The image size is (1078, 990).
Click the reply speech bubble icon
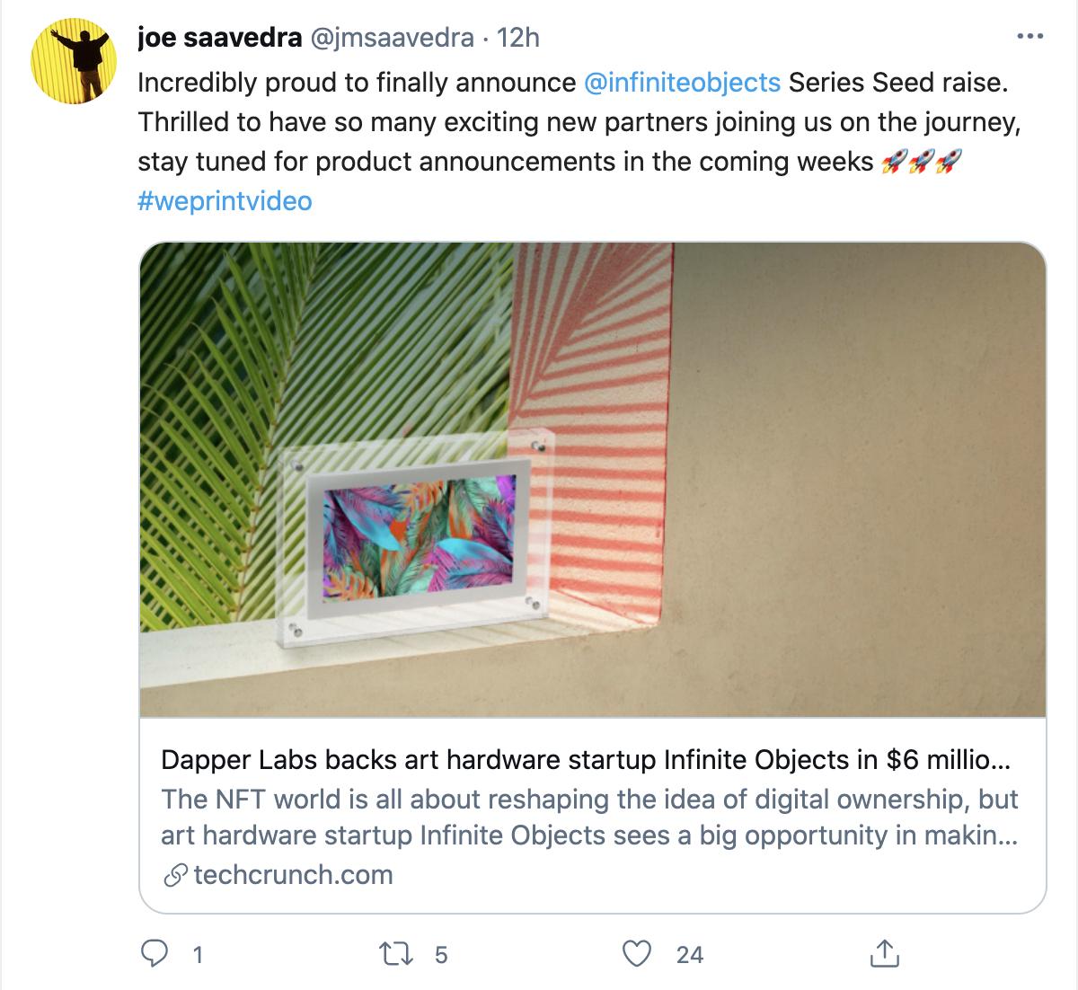pos(155,953)
